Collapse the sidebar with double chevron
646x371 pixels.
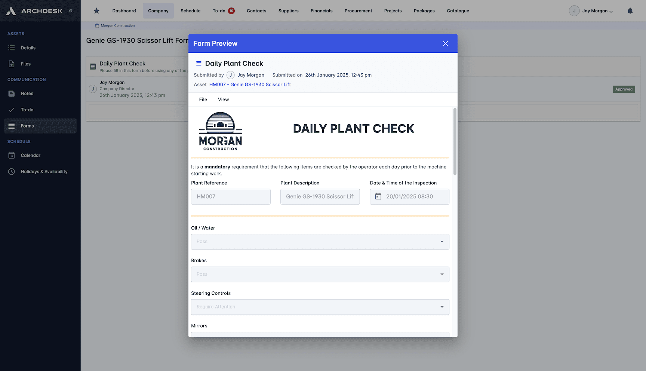click(71, 11)
